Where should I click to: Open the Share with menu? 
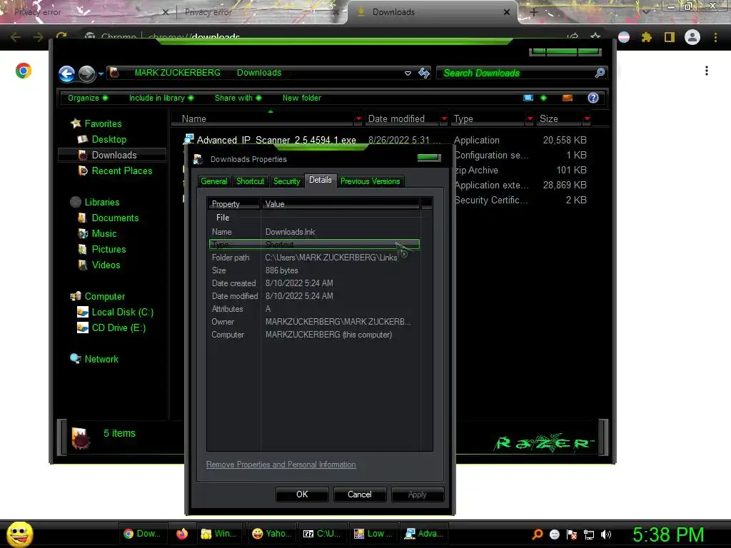(x=238, y=98)
